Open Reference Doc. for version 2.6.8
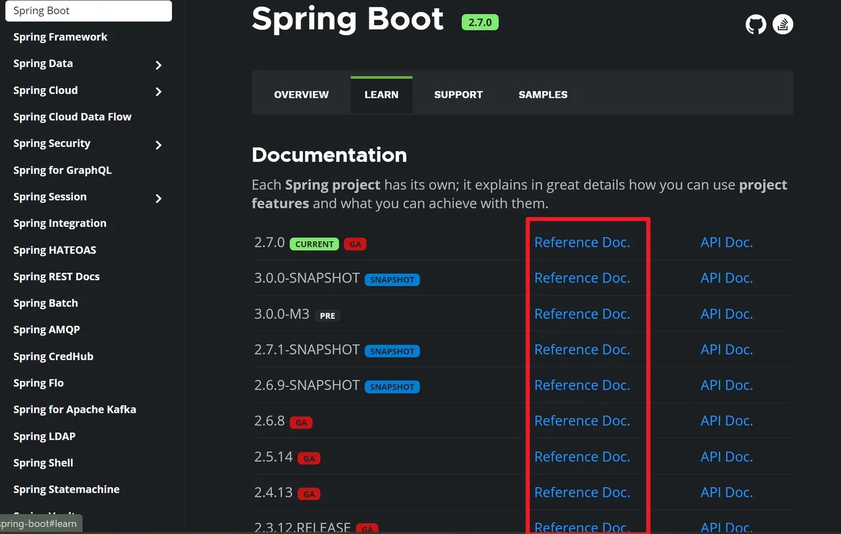 pos(582,421)
